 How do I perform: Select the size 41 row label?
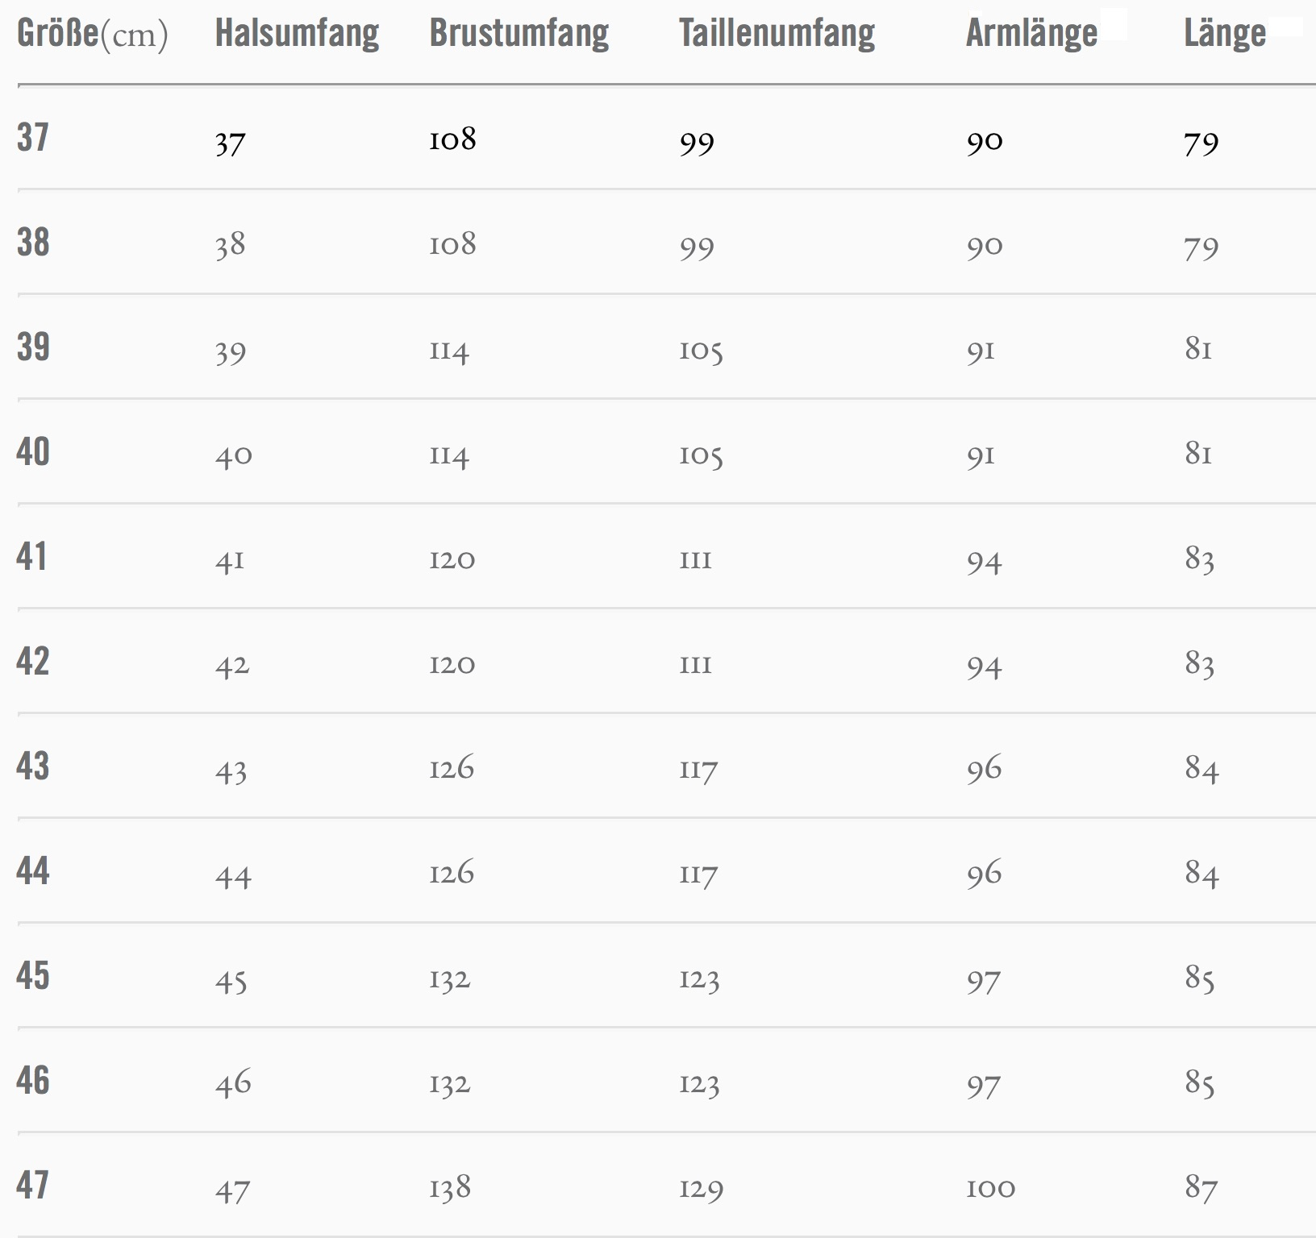coord(31,557)
